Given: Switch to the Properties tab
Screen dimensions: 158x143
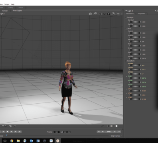Looking at the screenshot, I should pos(141,14).
